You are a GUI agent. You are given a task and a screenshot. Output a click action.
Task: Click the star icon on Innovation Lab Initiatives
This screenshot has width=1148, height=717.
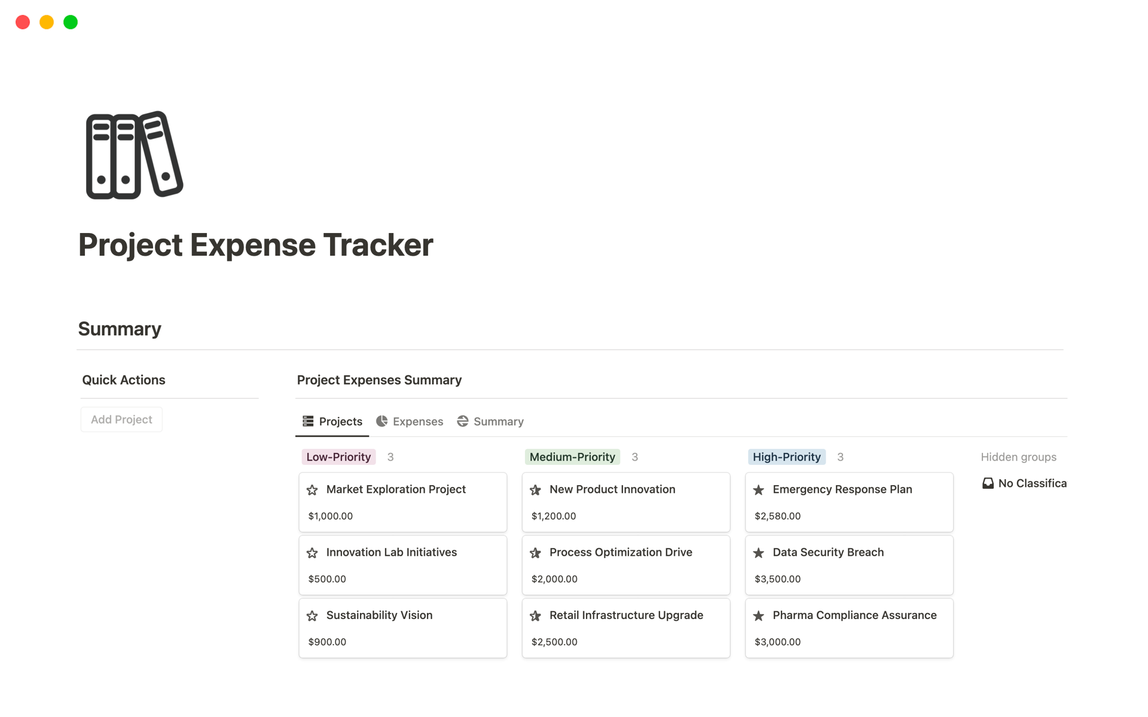coord(312,553)
